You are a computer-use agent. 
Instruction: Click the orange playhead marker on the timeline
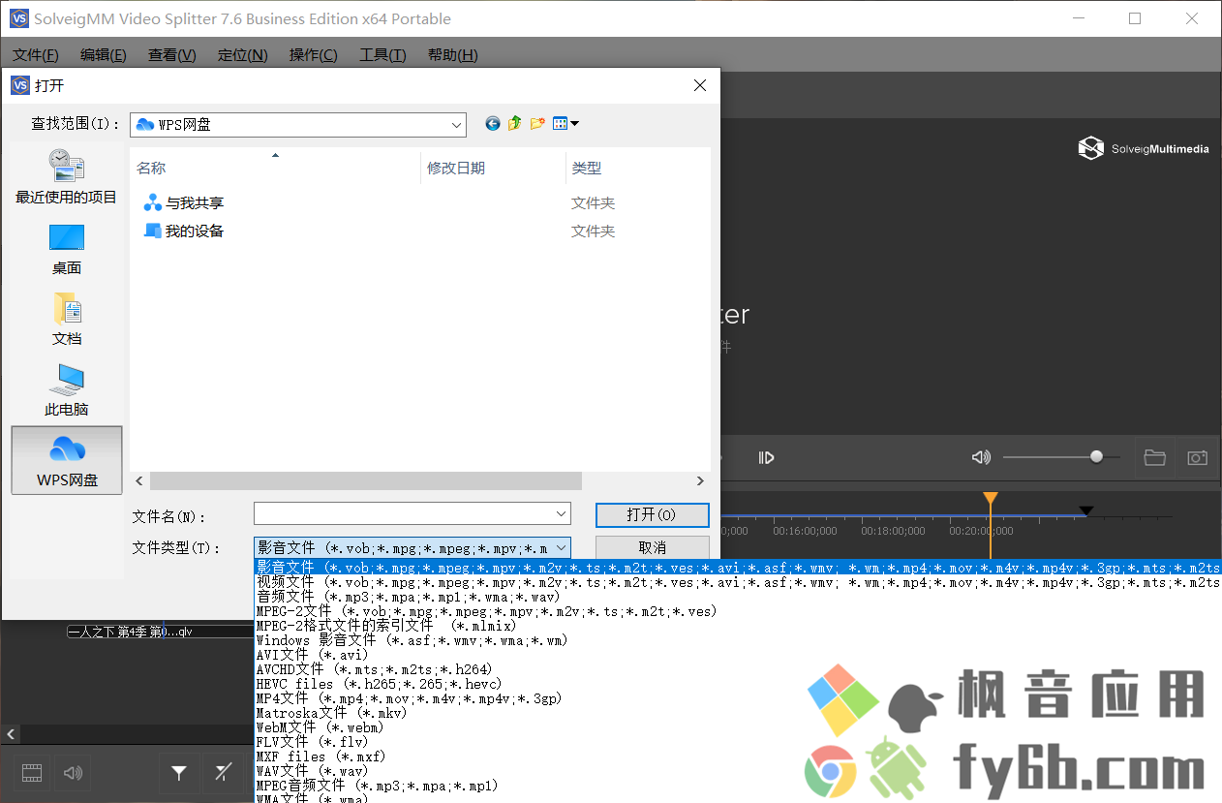click(991, 499)
